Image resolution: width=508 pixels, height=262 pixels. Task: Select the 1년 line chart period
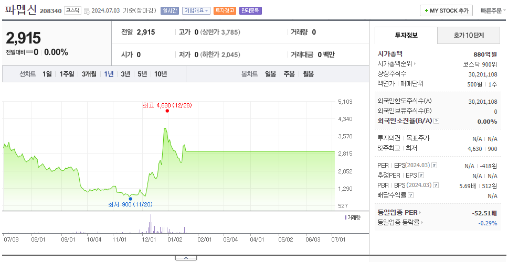click(109, 74)
